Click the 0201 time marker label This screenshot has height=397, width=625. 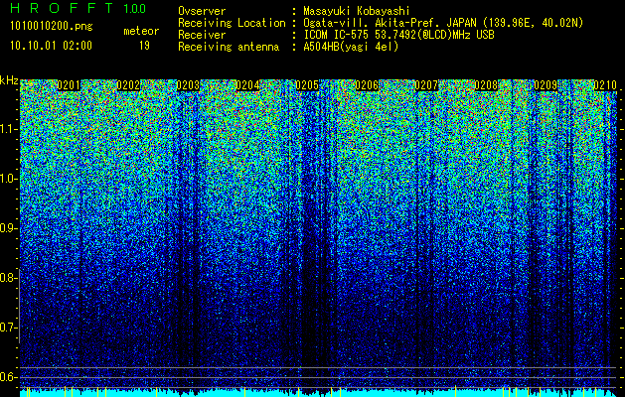click(69, 85)
